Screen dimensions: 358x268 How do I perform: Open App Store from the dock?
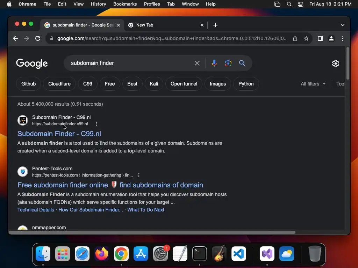[141, 254]
